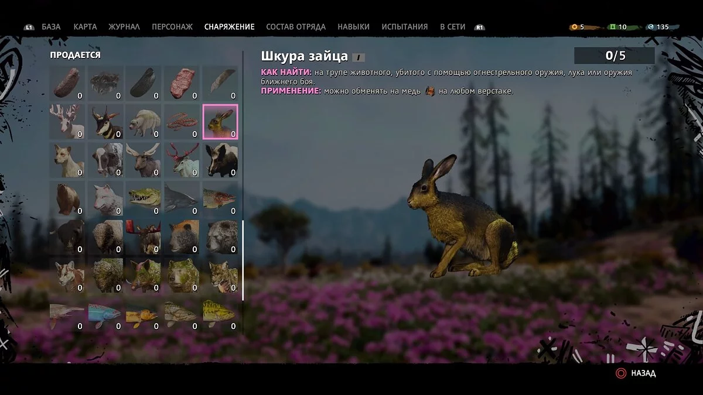
Task: Select the black-and-white cow skin
Action: point(105,160)
